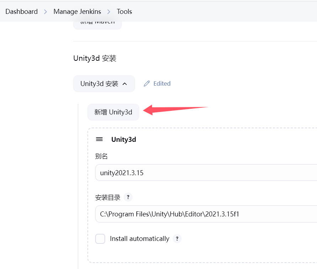Click the 别名 label

[x=101, y=156]
